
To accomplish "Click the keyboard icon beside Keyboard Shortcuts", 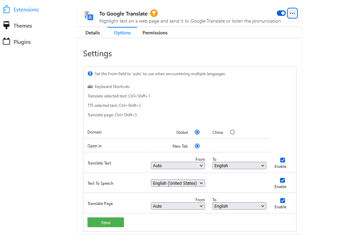I will click(90, 87).
